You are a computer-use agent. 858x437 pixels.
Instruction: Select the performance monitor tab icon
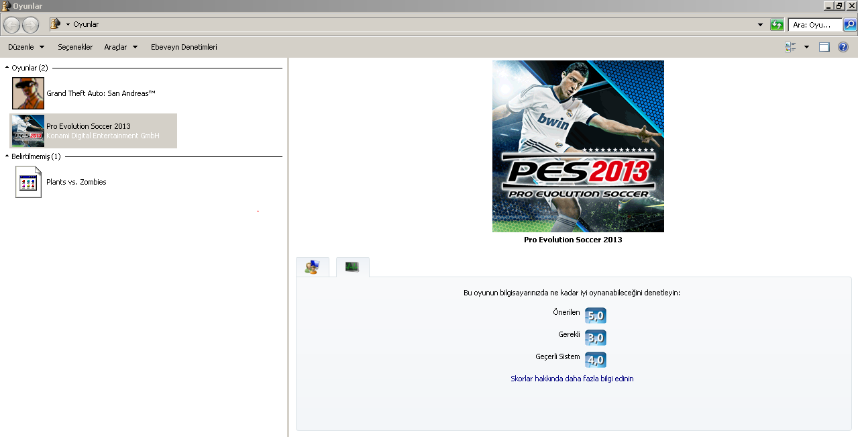tap(352, 266)
